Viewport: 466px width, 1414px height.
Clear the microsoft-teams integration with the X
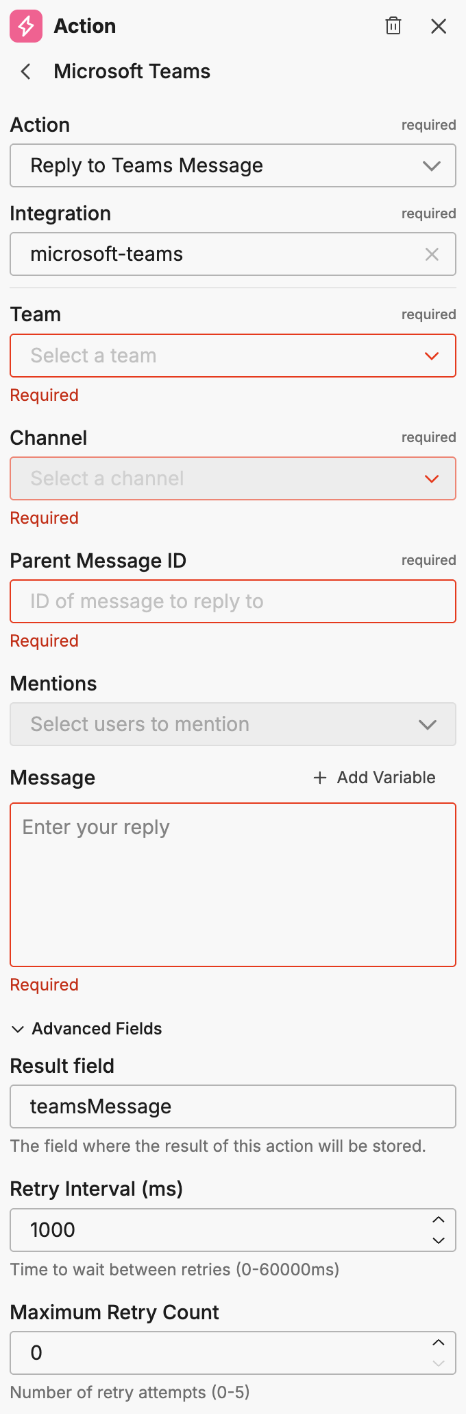(x=432, y=254)
